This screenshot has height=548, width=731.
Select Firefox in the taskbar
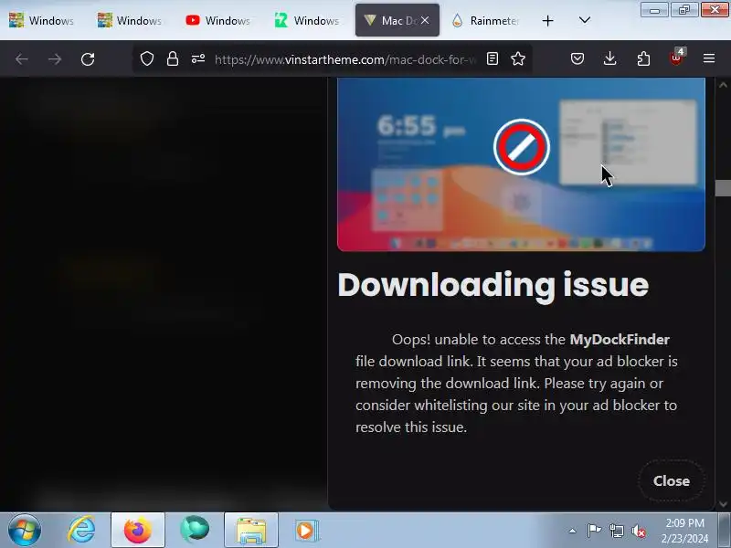pos(138,531)
